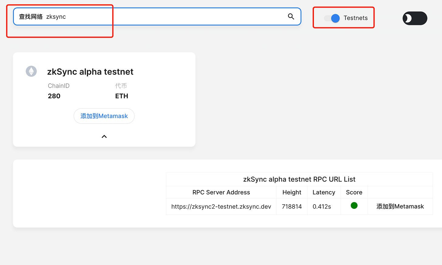Click the RPC Server Address column header
The height and width of the screenshot is (265, 442).
click(x=221, y=192)
